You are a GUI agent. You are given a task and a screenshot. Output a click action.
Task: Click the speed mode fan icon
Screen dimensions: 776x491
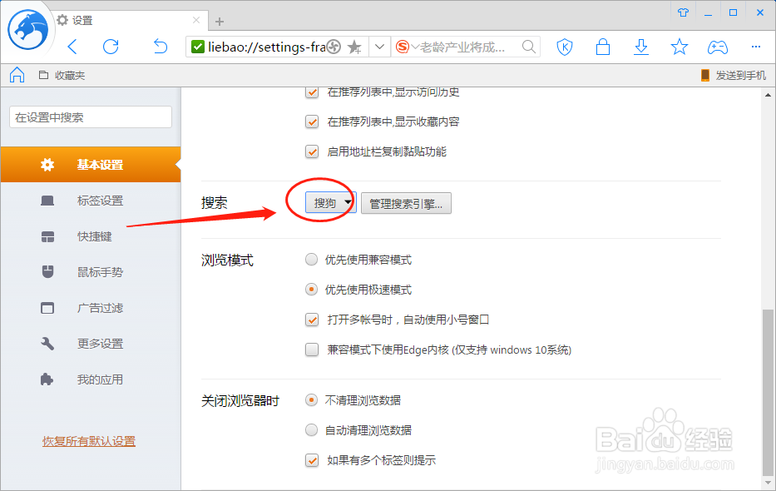pyautogui.click(x=334, y=47)
